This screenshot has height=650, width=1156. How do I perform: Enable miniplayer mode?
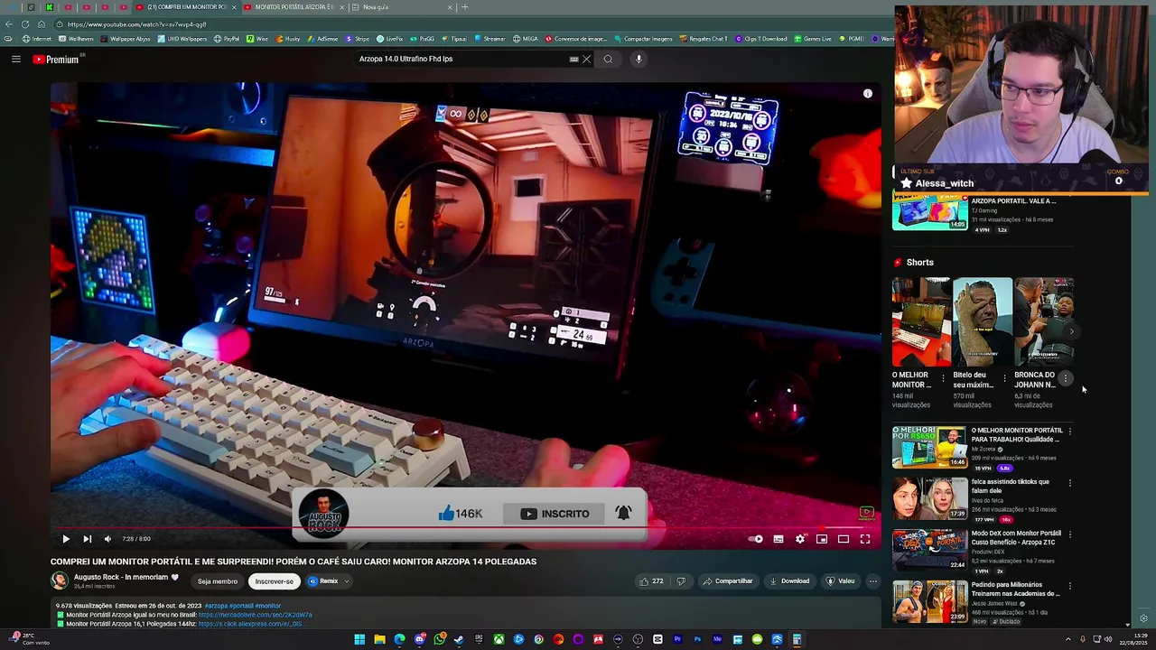(x=822, y=539)
